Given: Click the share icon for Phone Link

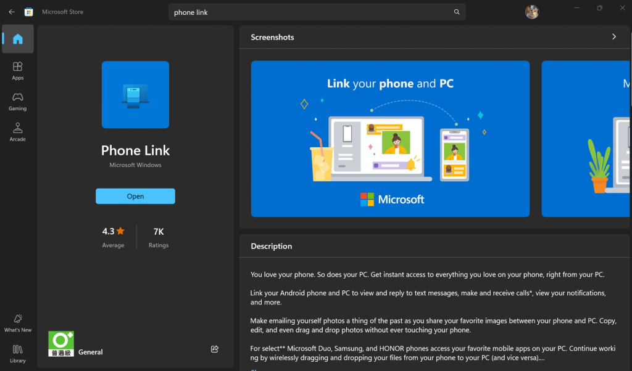Looking at the screenshot, I should (x=215, y=349).
